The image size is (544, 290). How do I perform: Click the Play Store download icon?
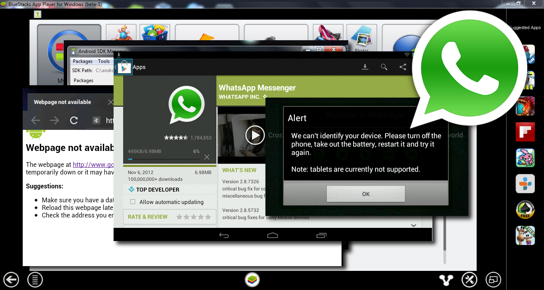pos(365,67)
